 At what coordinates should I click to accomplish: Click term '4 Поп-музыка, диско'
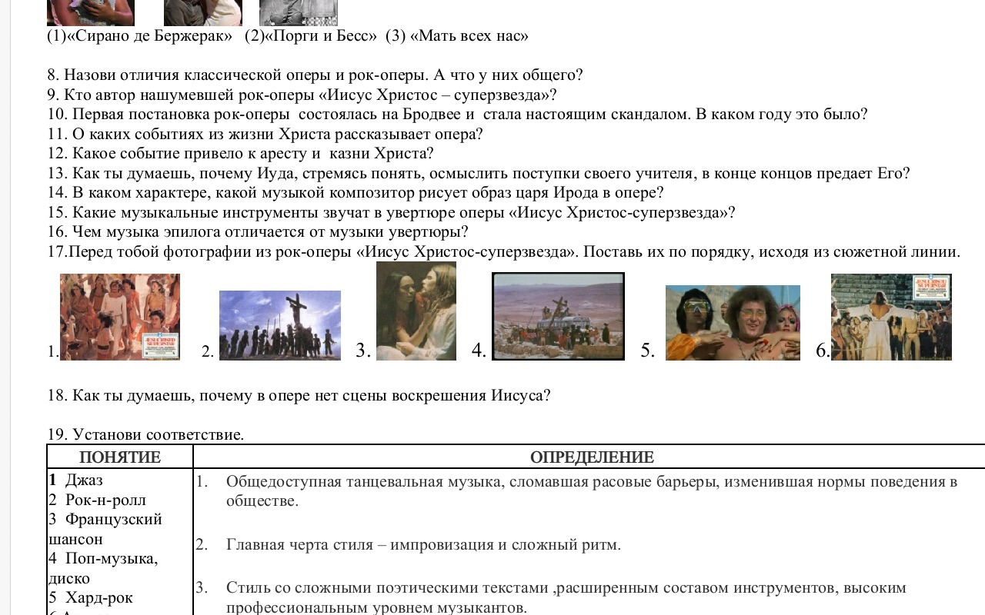click(103, 568)
